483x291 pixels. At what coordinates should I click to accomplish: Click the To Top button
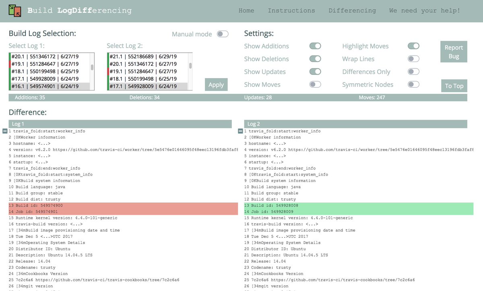coord(454,86)
